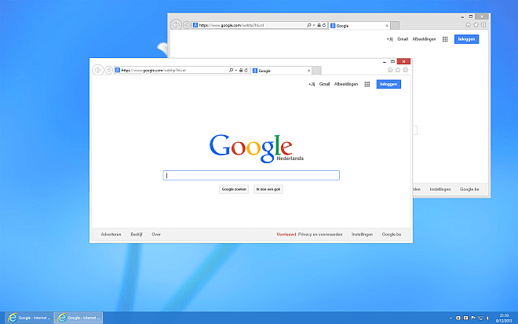Go forward in the background browser window
518x324 pixels.
[x=186, y=25]
